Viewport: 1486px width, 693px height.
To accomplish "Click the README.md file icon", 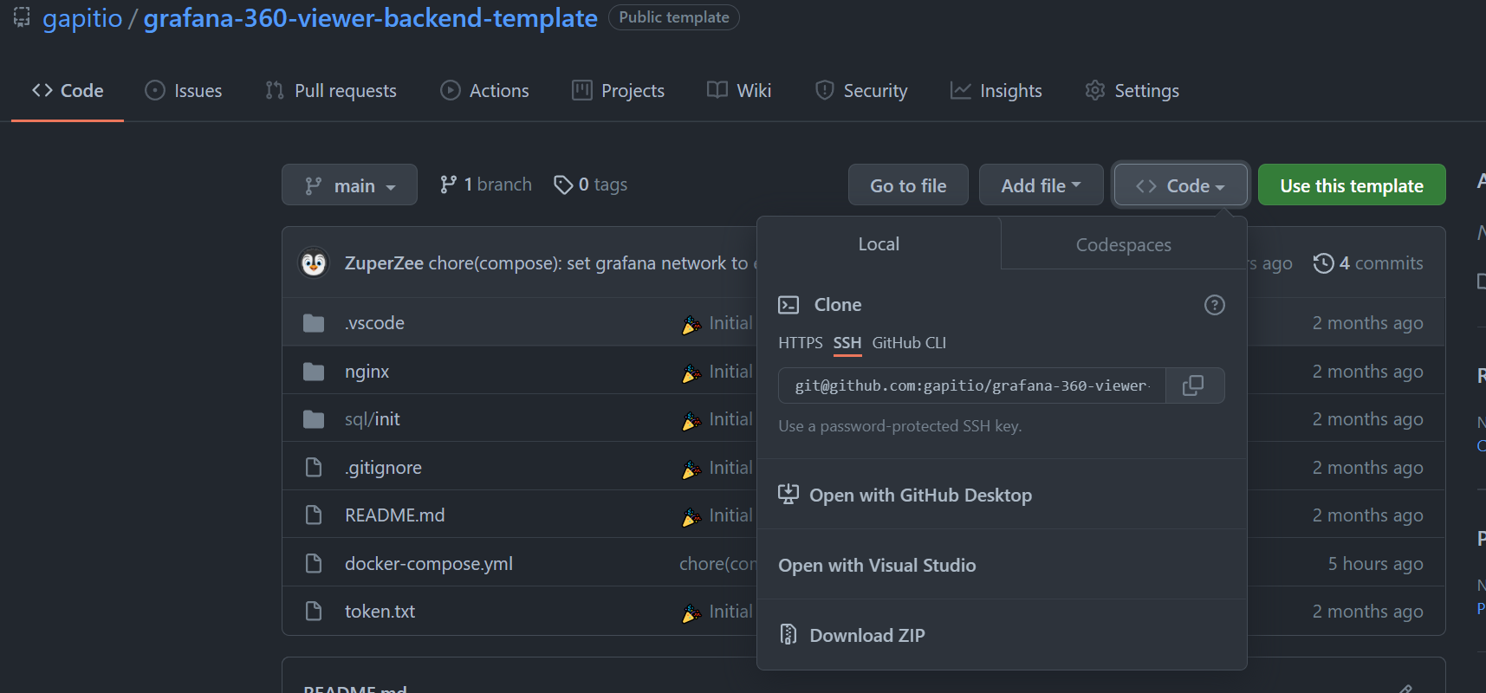I will tap(314, 515).
